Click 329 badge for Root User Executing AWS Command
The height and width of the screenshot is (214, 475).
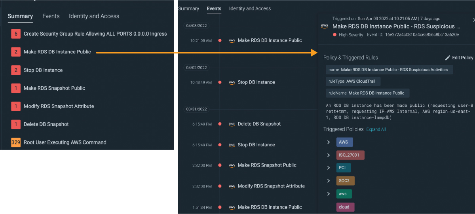(x=16, y=142)
